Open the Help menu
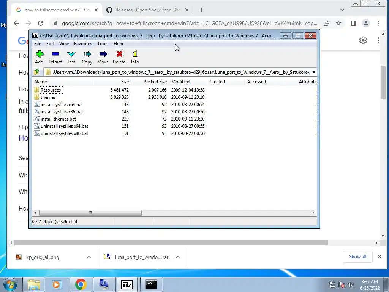 119,44
